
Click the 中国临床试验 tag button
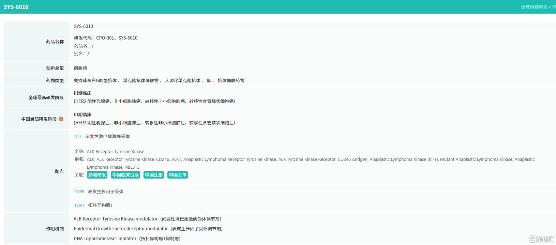125,175
